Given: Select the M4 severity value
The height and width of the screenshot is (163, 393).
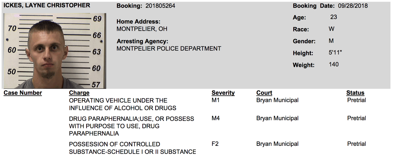Looking at the screenshot, I should [216, 118].
